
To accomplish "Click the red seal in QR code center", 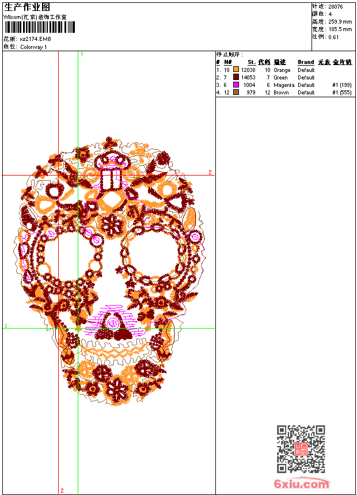I will coord(301,450).
